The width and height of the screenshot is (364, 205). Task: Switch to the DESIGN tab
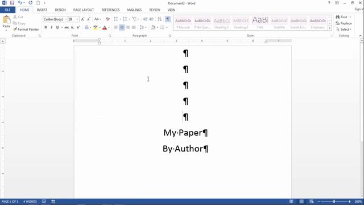point(60,10)
